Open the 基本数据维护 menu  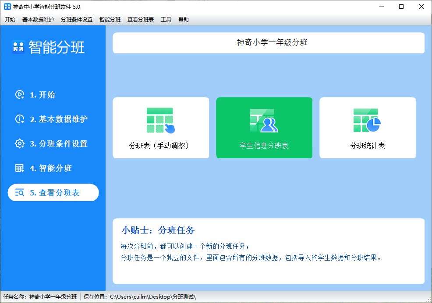(x=38, y=20)
